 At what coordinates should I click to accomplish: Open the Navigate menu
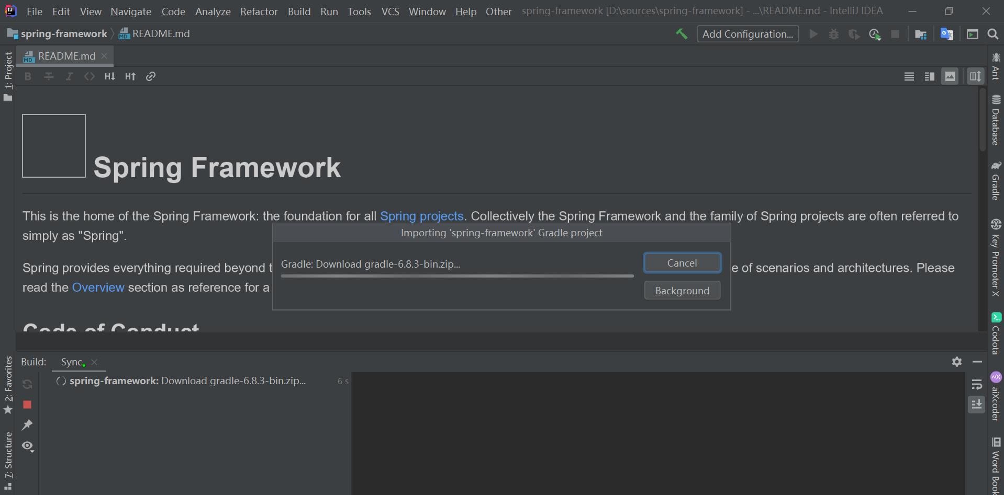pyautogui.click(x=130, y=11)
